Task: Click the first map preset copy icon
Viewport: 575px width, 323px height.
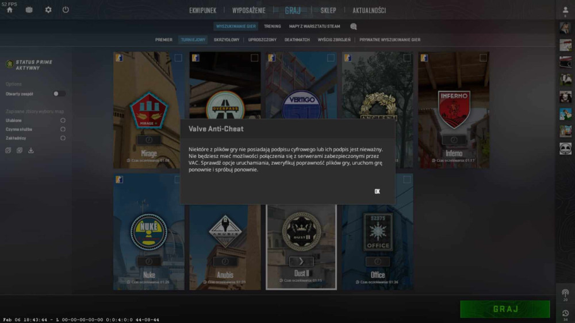Action: click(8, 150)
